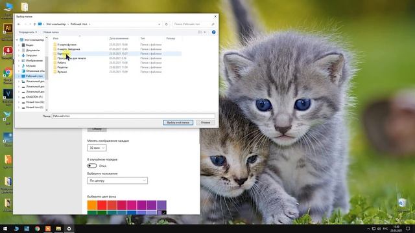Go back using the dialog's back arrow
415x233 pixels.
point(19,24)
